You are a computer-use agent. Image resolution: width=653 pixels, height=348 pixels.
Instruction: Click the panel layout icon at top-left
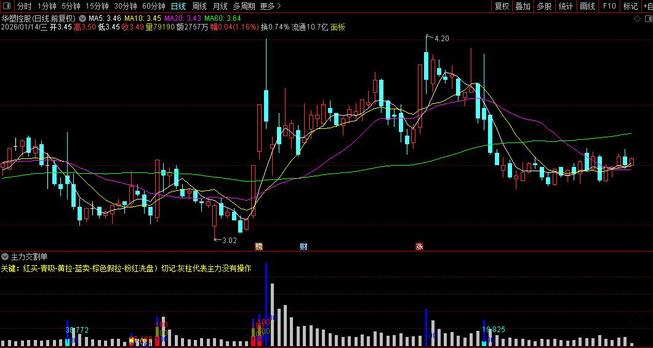[7, 6]
